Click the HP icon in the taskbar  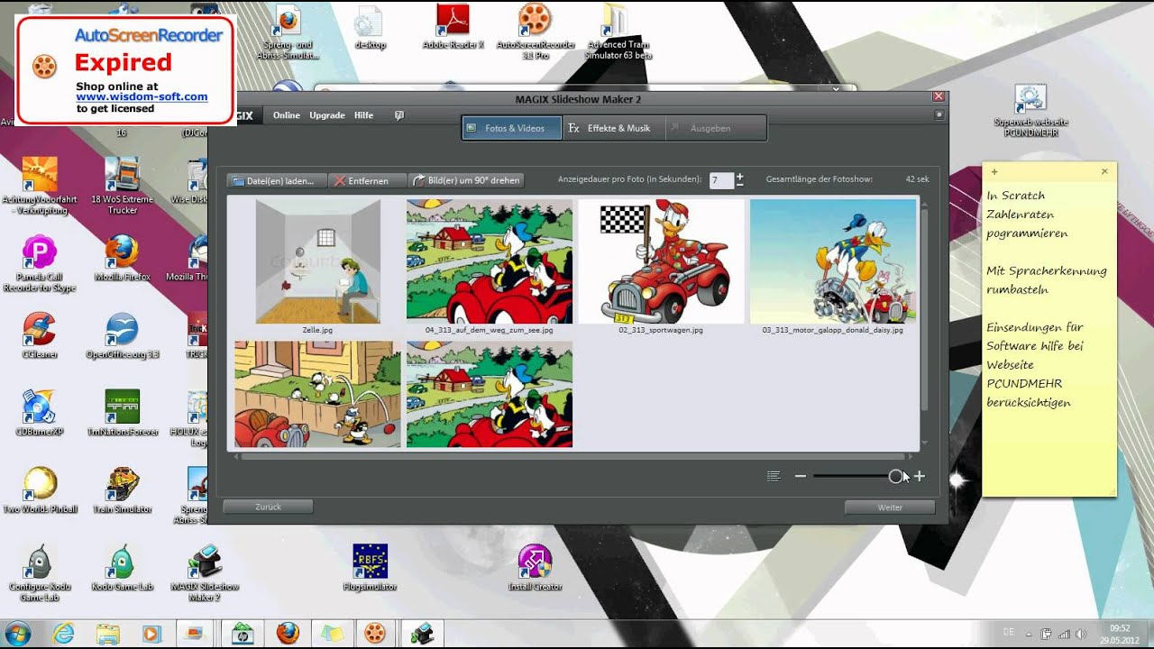coord(243,634)
